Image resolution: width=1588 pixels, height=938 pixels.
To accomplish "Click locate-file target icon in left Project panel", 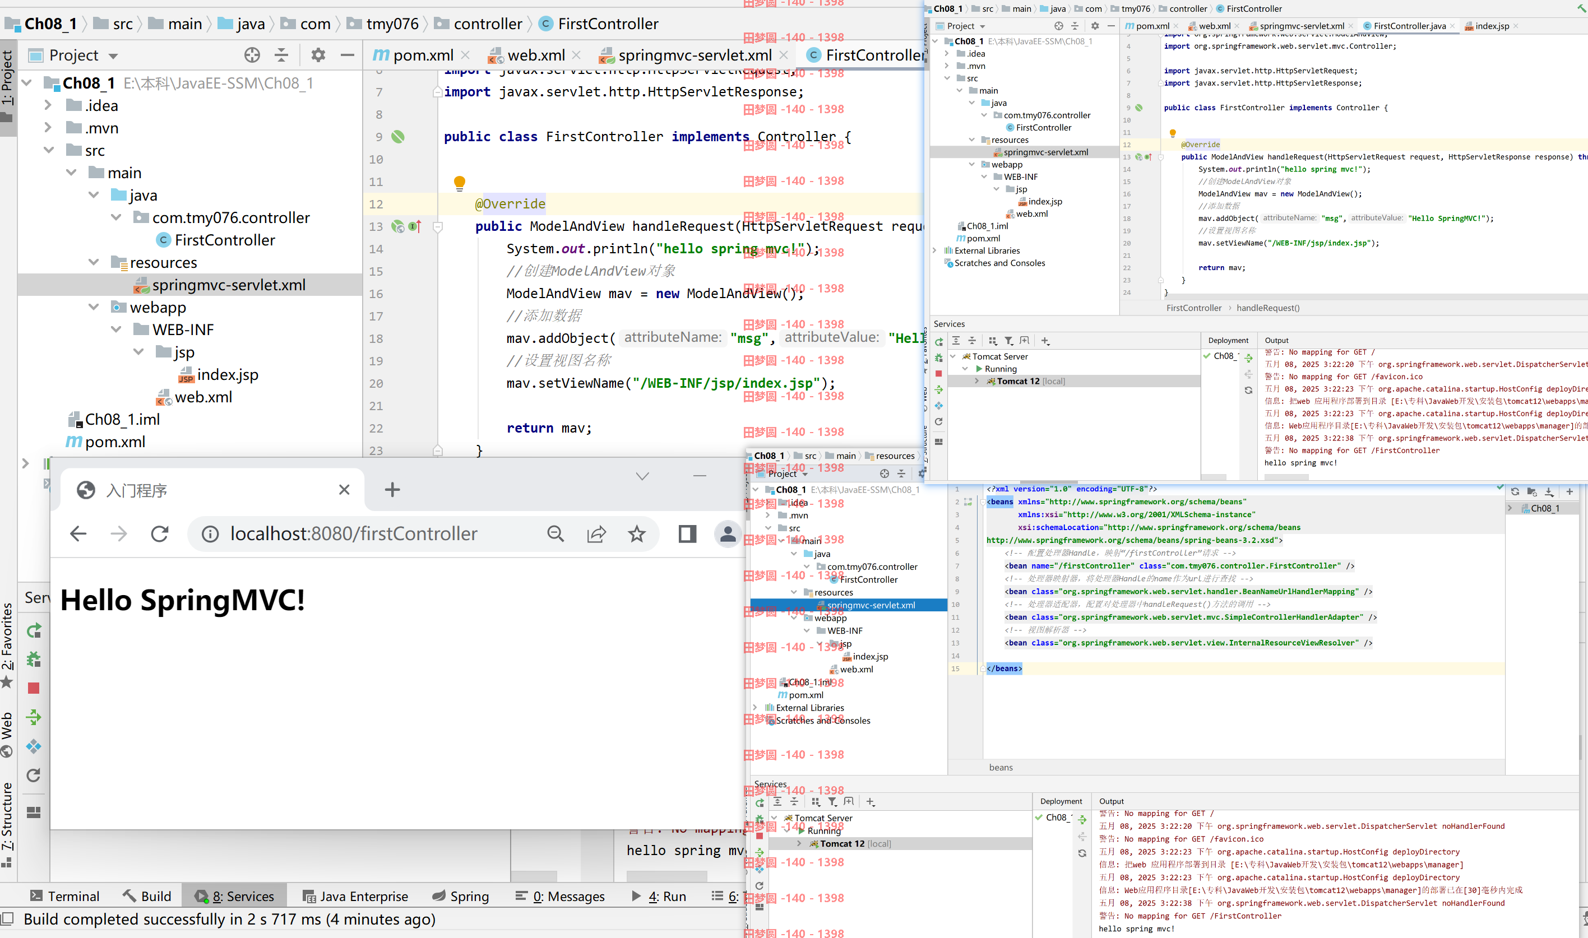I will (x=252, y=55).
